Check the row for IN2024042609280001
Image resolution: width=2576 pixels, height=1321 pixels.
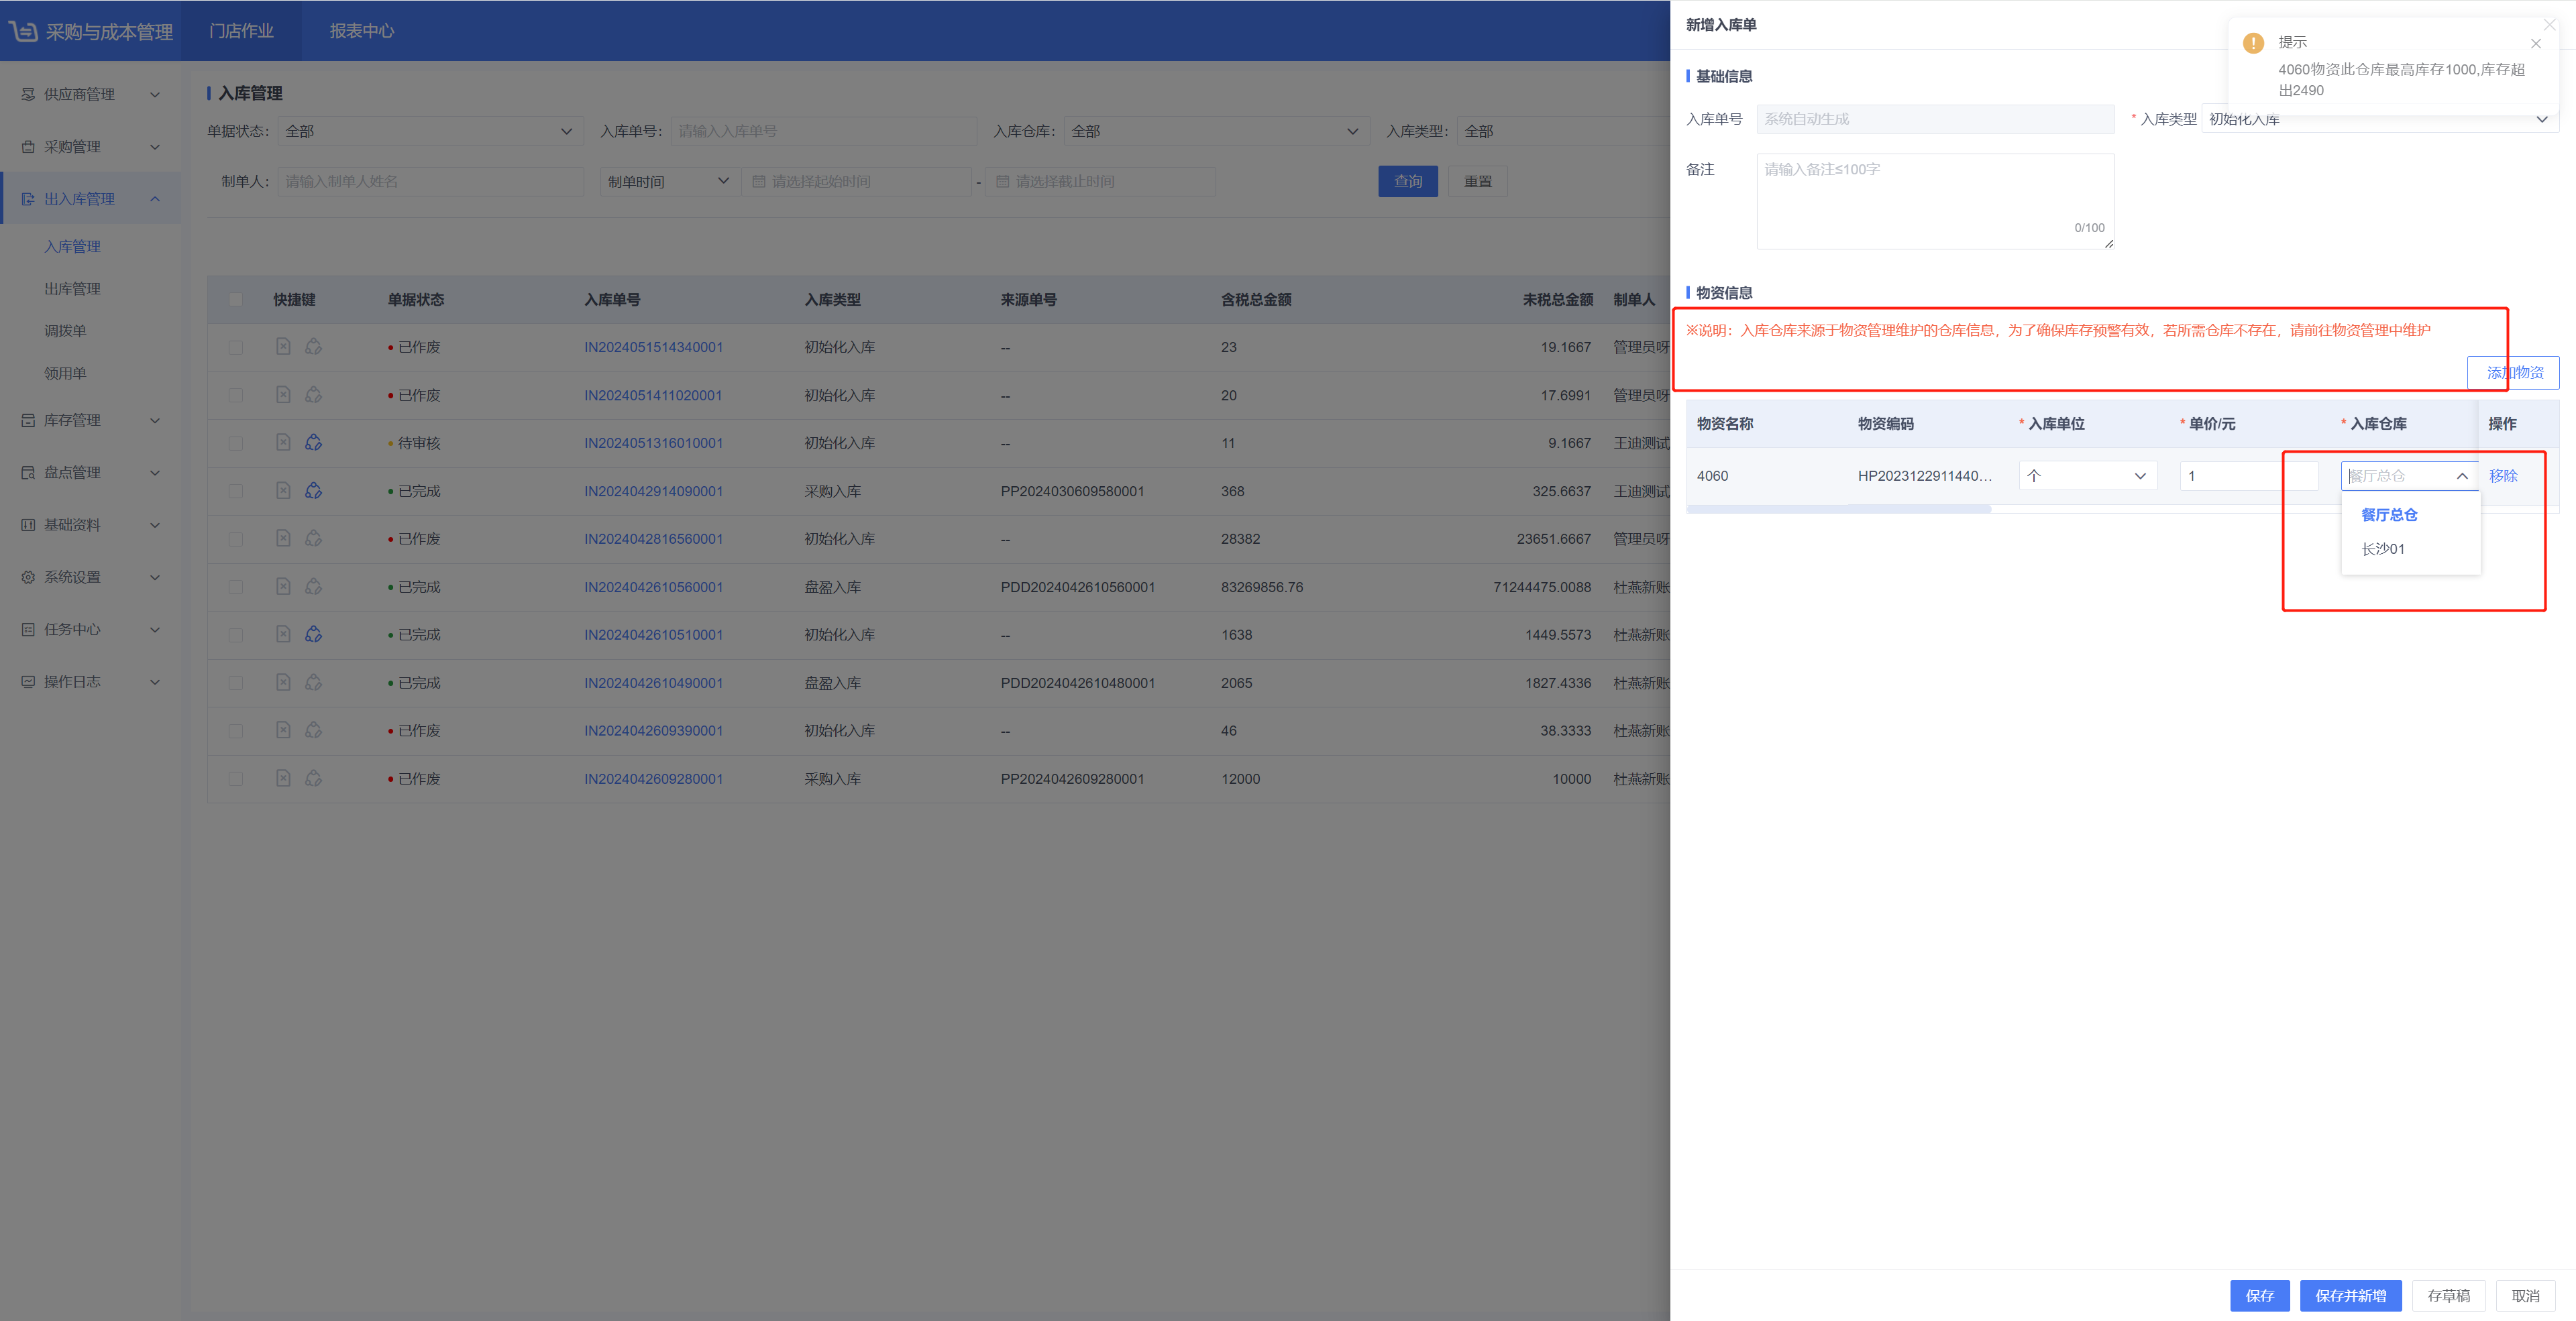pos(235,779)
